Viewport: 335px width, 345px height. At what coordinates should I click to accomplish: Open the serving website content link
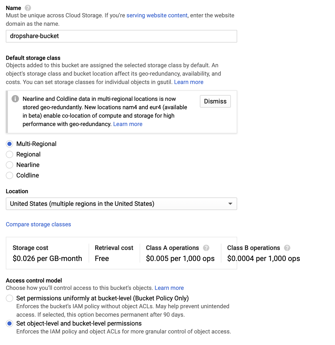[x=157, y=15]
